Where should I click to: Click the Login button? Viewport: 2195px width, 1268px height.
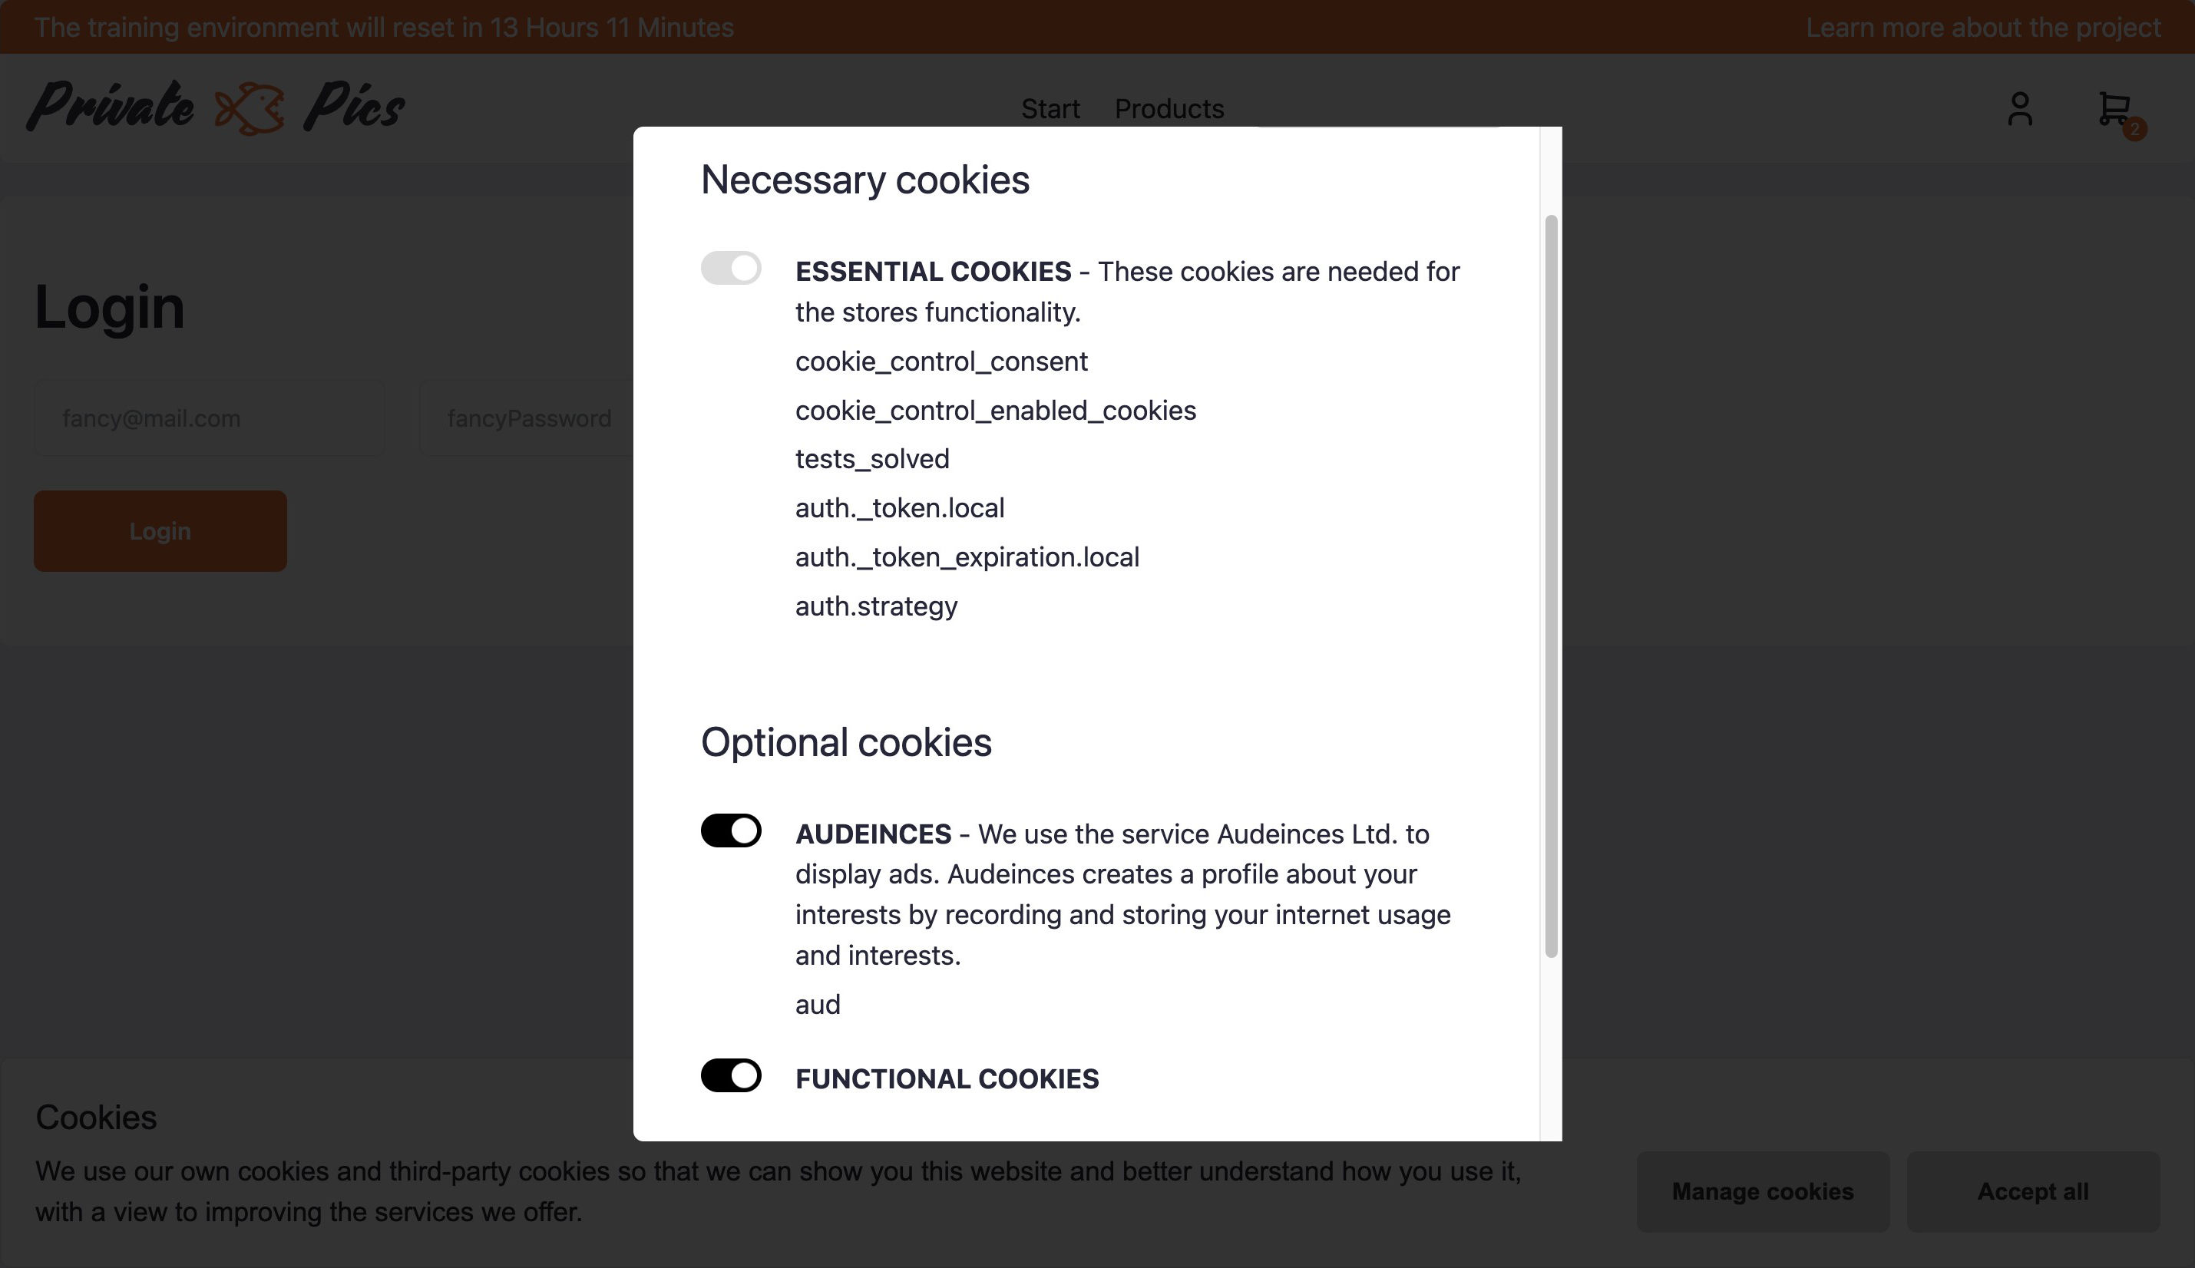pos(160,530)
